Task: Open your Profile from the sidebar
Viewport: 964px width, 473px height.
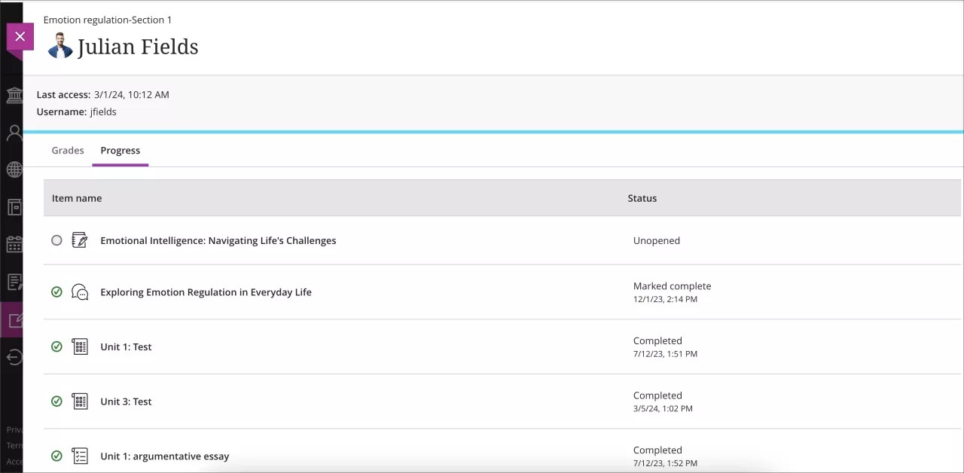Action: tap(14, 133)
